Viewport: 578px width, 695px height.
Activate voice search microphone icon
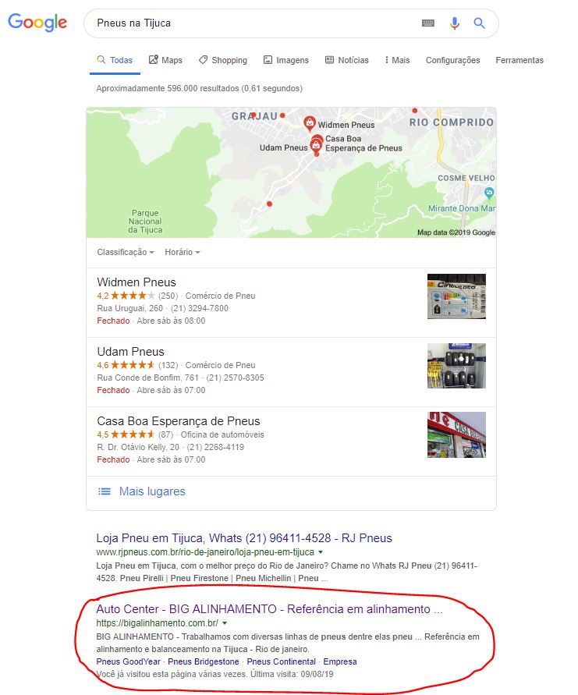[454, 23]
